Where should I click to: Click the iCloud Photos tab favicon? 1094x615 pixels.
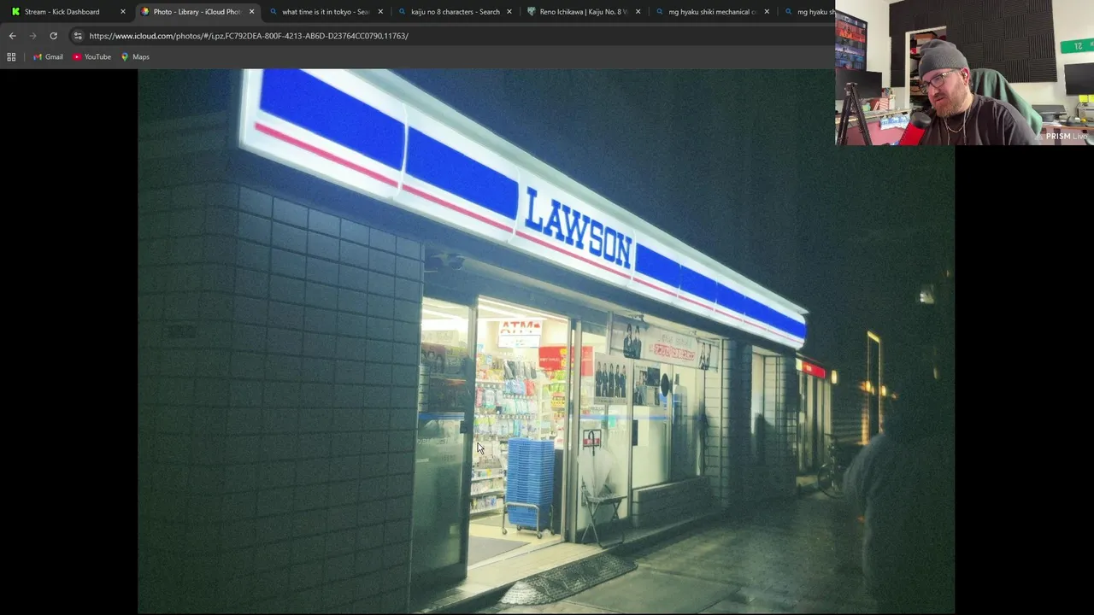click(144, 12)
